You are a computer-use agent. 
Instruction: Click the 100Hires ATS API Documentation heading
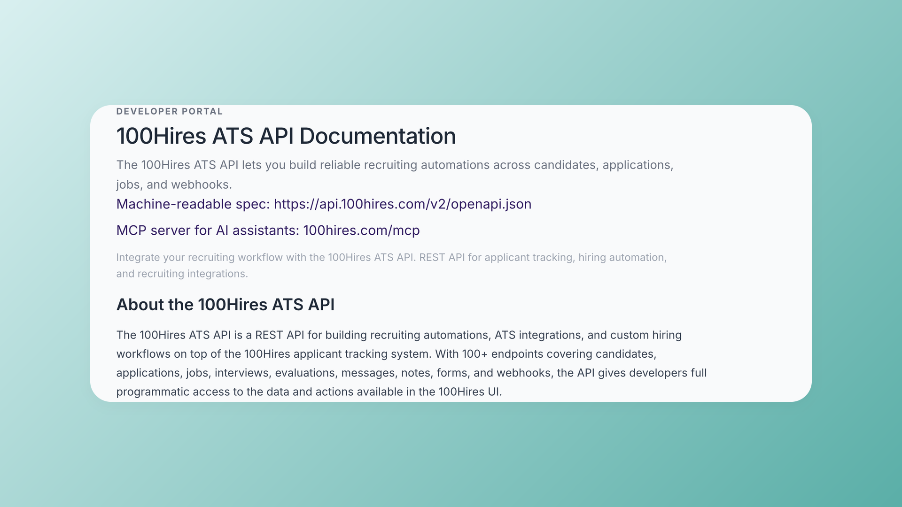point(286,136)
